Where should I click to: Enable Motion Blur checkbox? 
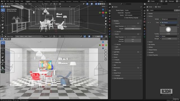point(114,63)
